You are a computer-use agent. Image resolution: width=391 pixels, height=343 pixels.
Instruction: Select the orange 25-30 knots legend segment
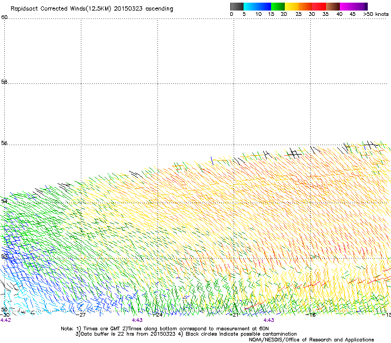[x=305, y=6]
